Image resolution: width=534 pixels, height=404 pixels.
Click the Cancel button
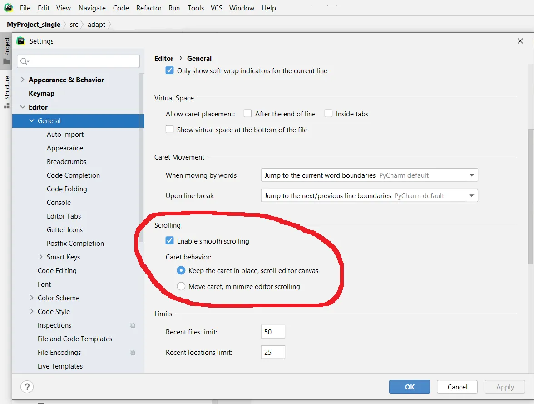click(457, 387)
